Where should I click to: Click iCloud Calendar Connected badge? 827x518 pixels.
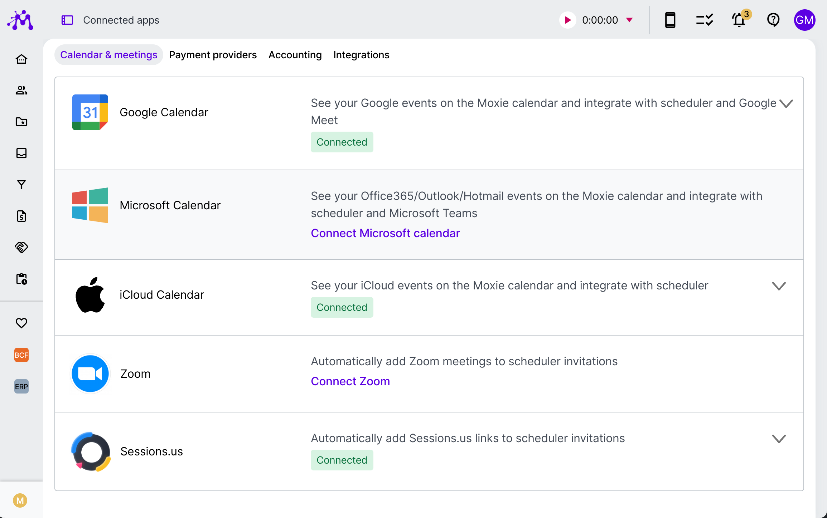(x=342, y=307)
